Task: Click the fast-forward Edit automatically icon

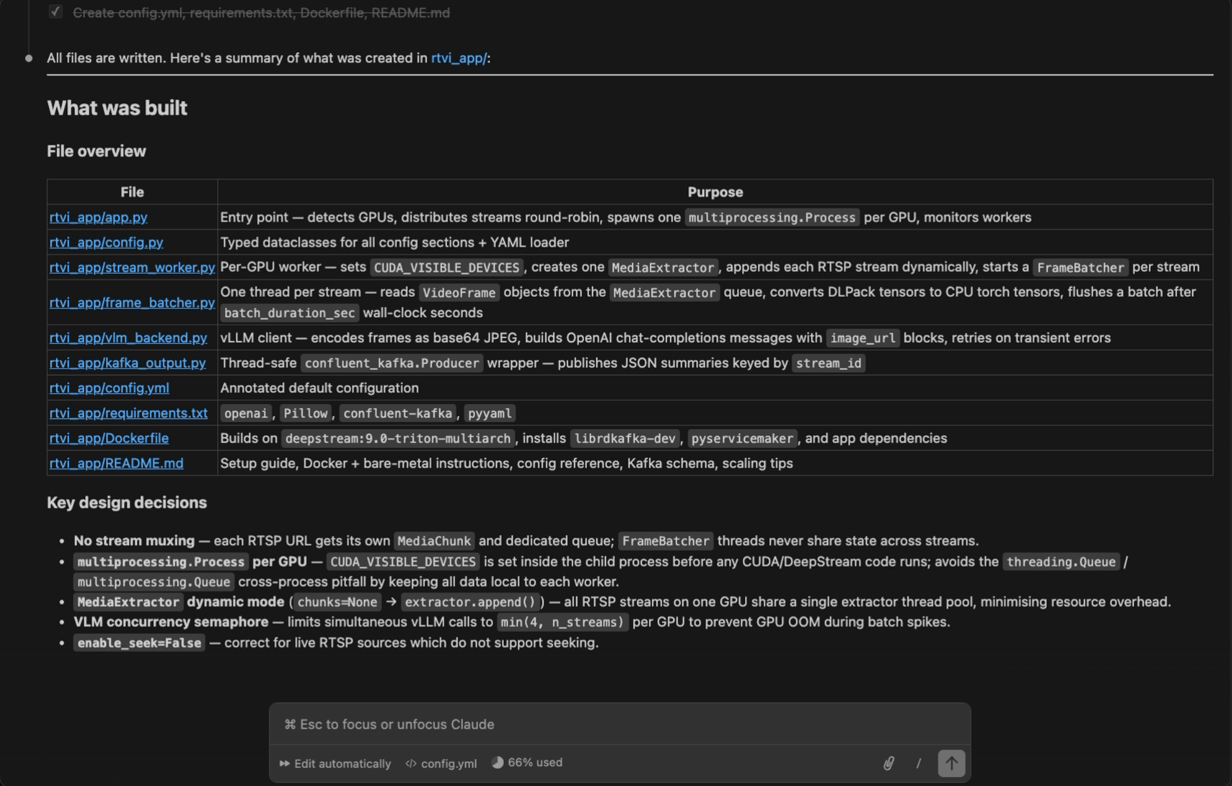Action: click(x=284, y=763)
